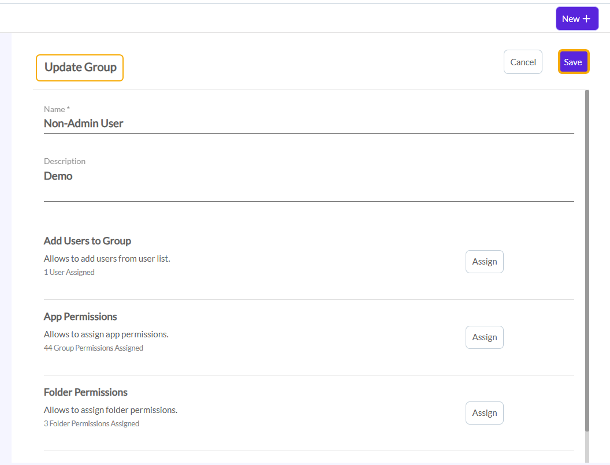Click the plus icon in New button

click(586, 19)
